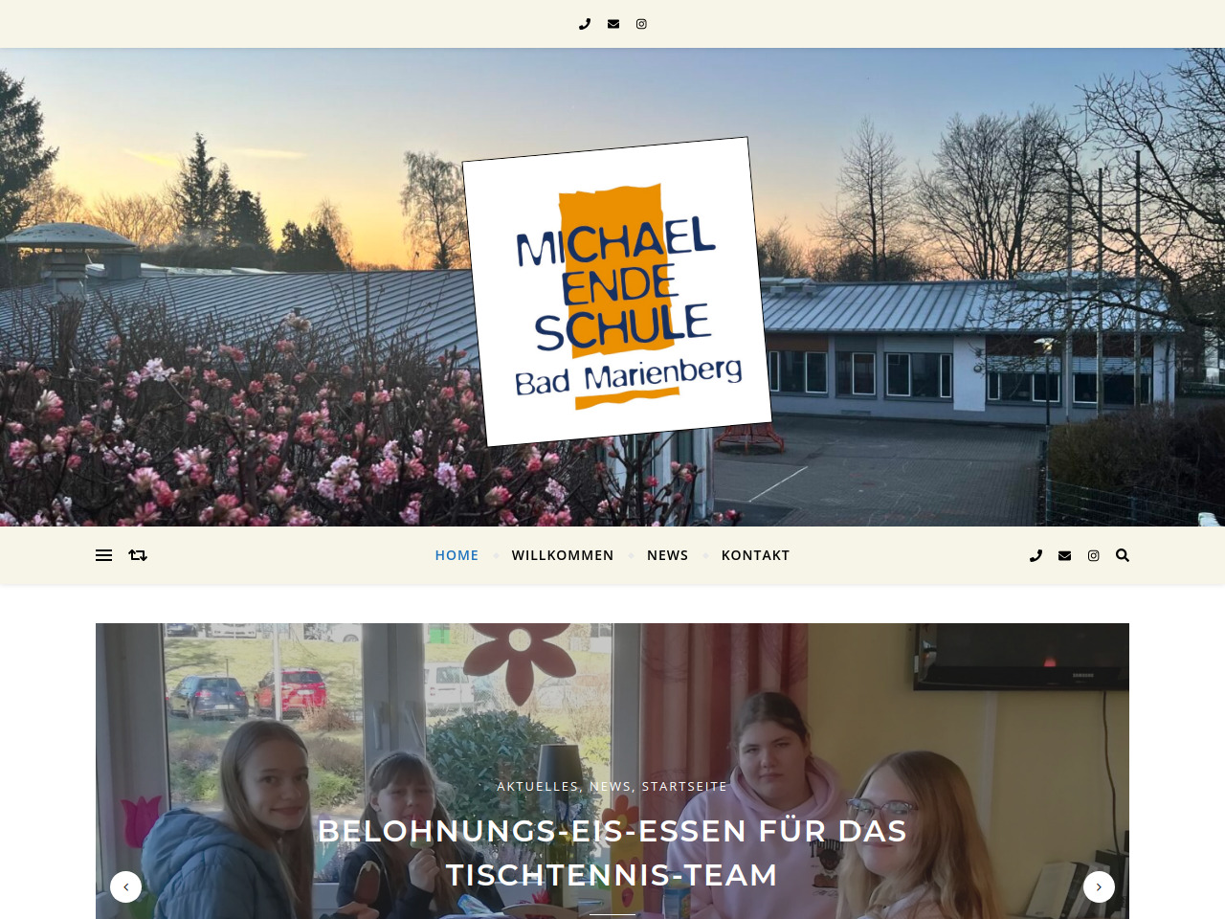Open Instagram icon in top bar

(x=641, y=24)
